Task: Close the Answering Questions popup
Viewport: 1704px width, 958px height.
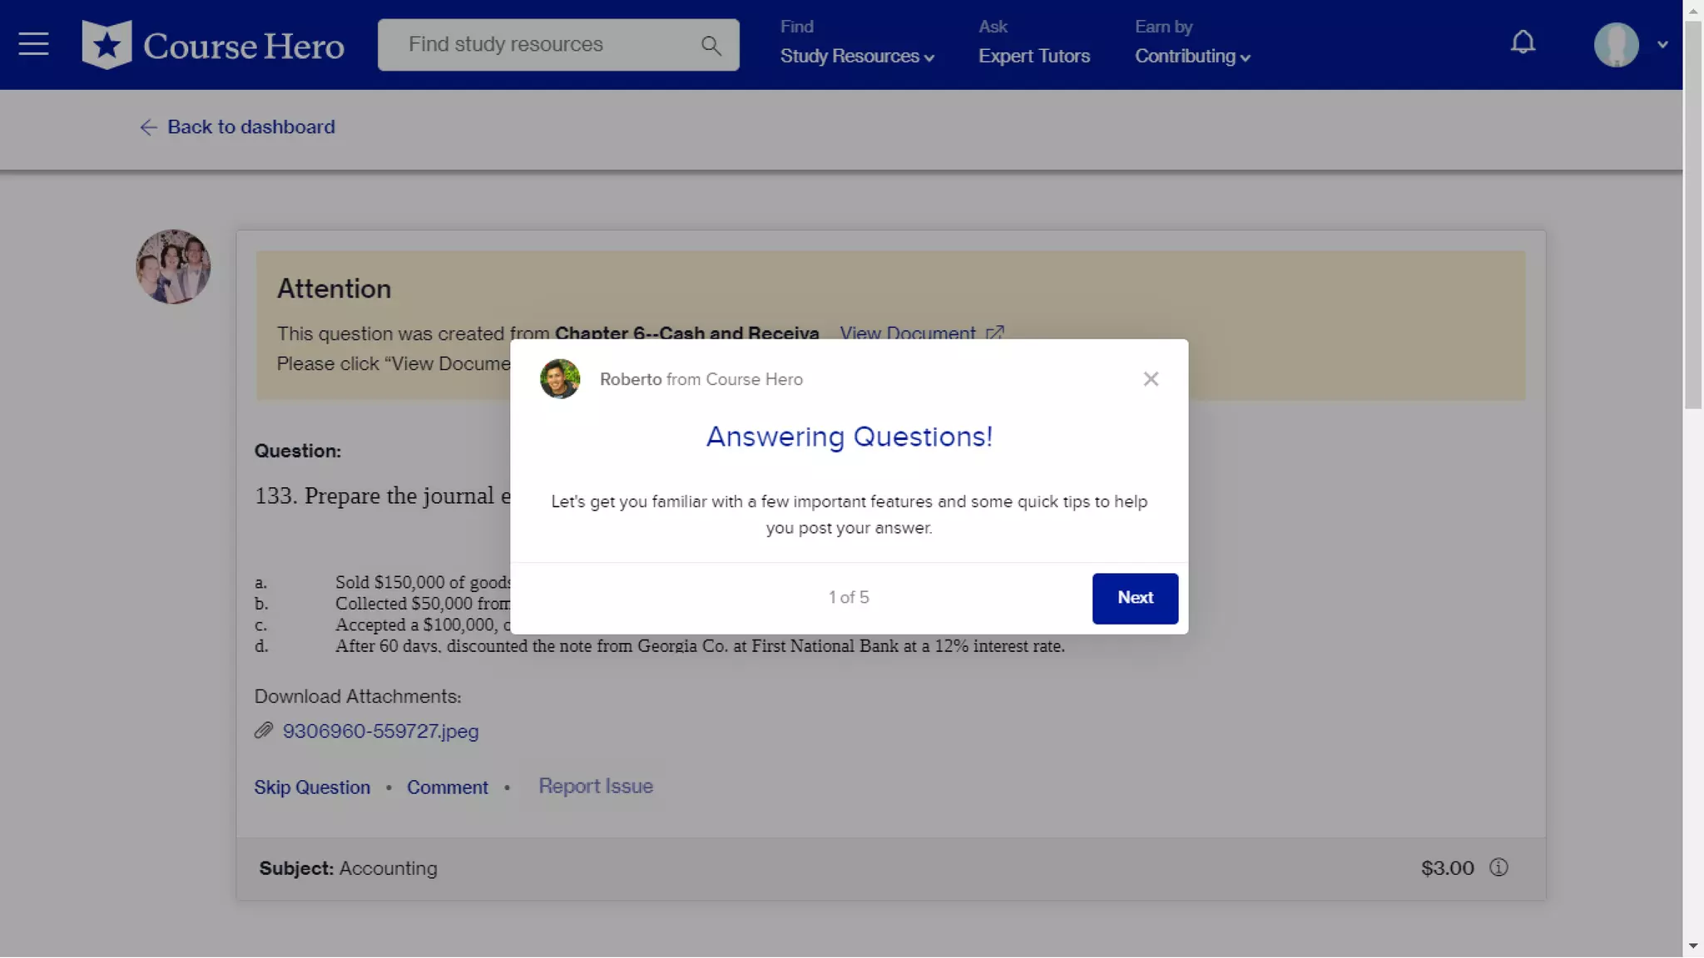Action: 1151,379
